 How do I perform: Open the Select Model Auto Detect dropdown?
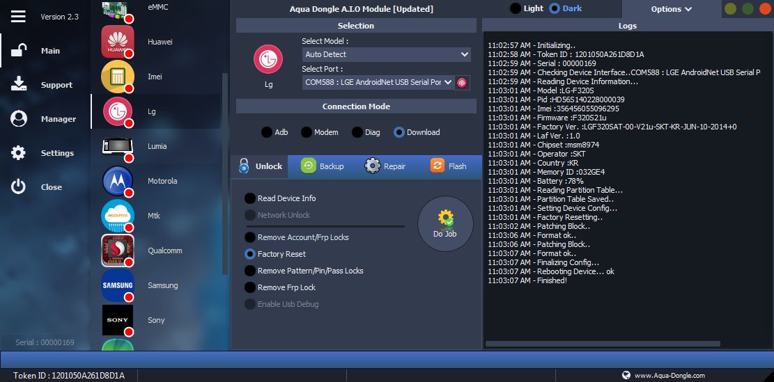point(387,54)
